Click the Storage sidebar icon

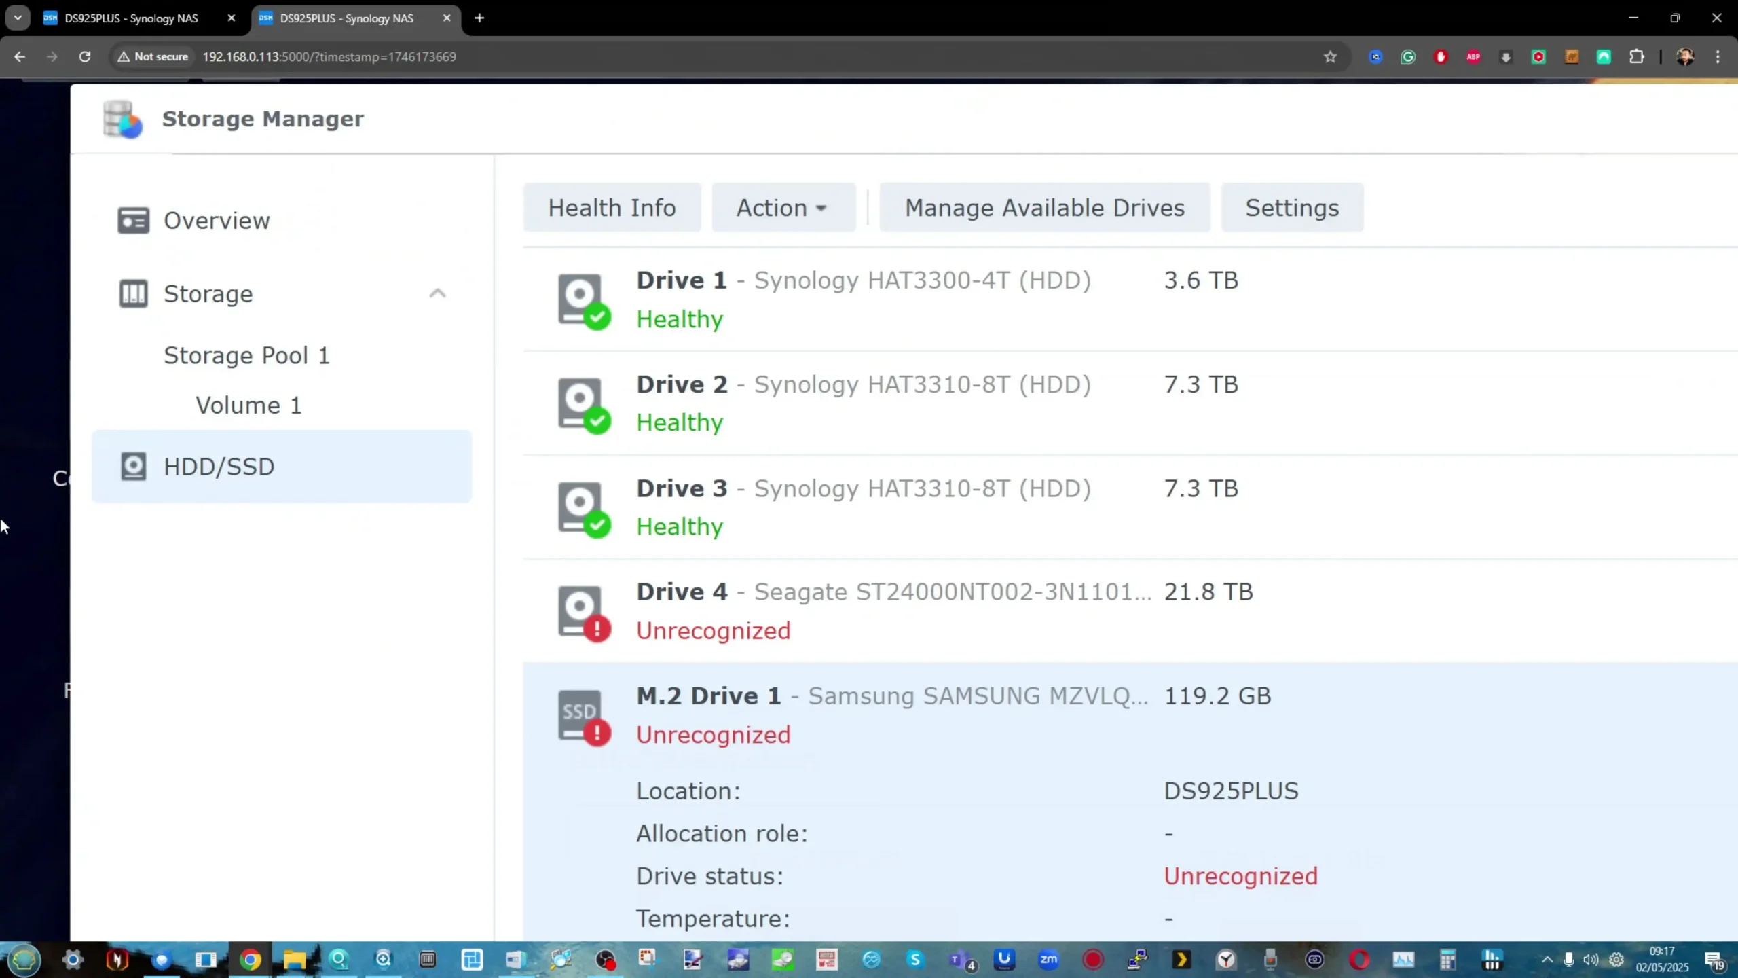133,293
